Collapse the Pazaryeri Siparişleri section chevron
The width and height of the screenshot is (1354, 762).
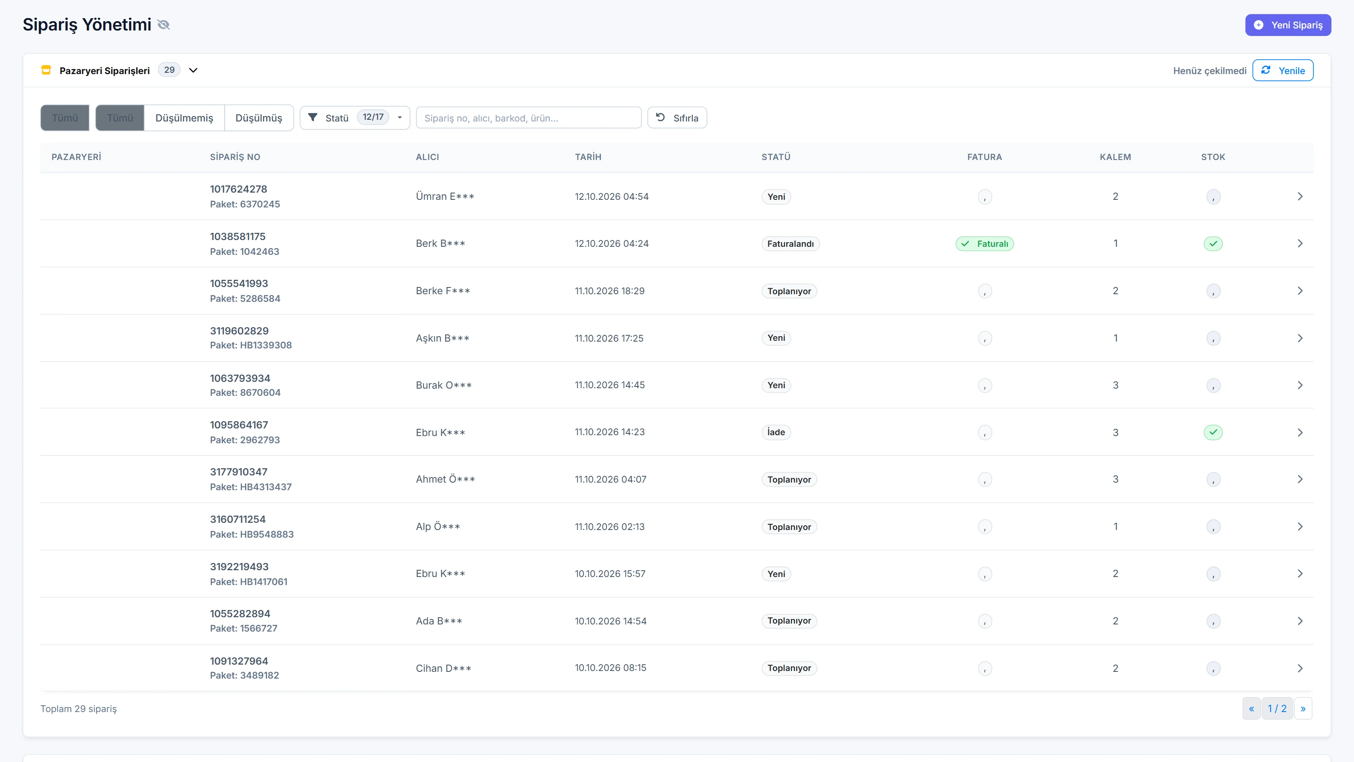pyautogui.click(x=193, y=70)
